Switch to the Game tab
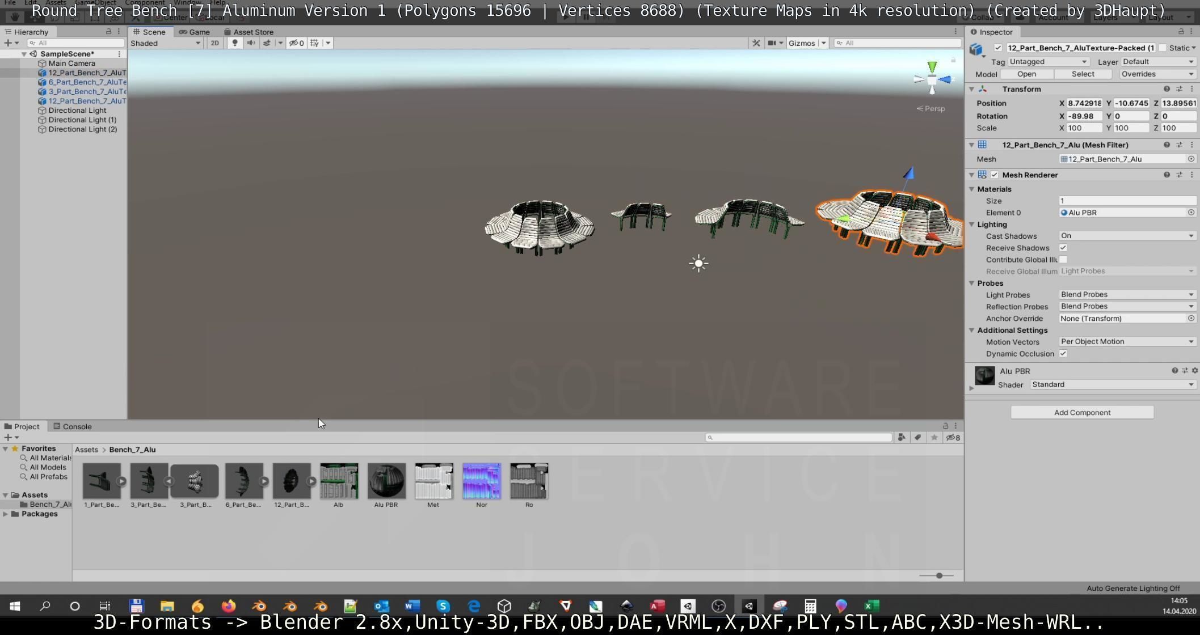The image size is (1200, 635). click(195, 32)
